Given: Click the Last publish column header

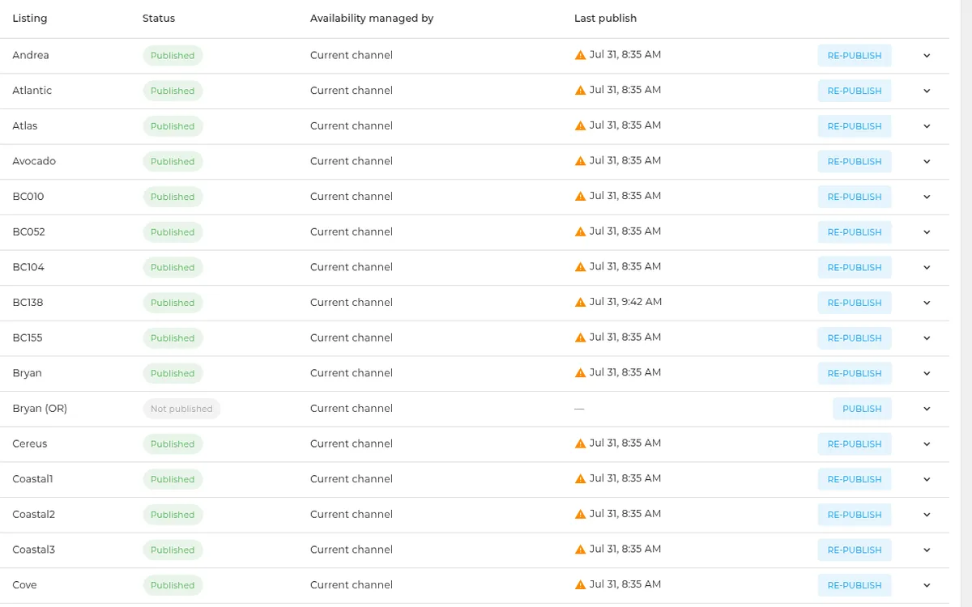Looking at the screenshot, I should click(x=605, y=18).
